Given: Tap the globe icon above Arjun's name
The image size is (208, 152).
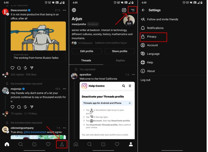Looking at the screenshot, I should coord(74,10).
